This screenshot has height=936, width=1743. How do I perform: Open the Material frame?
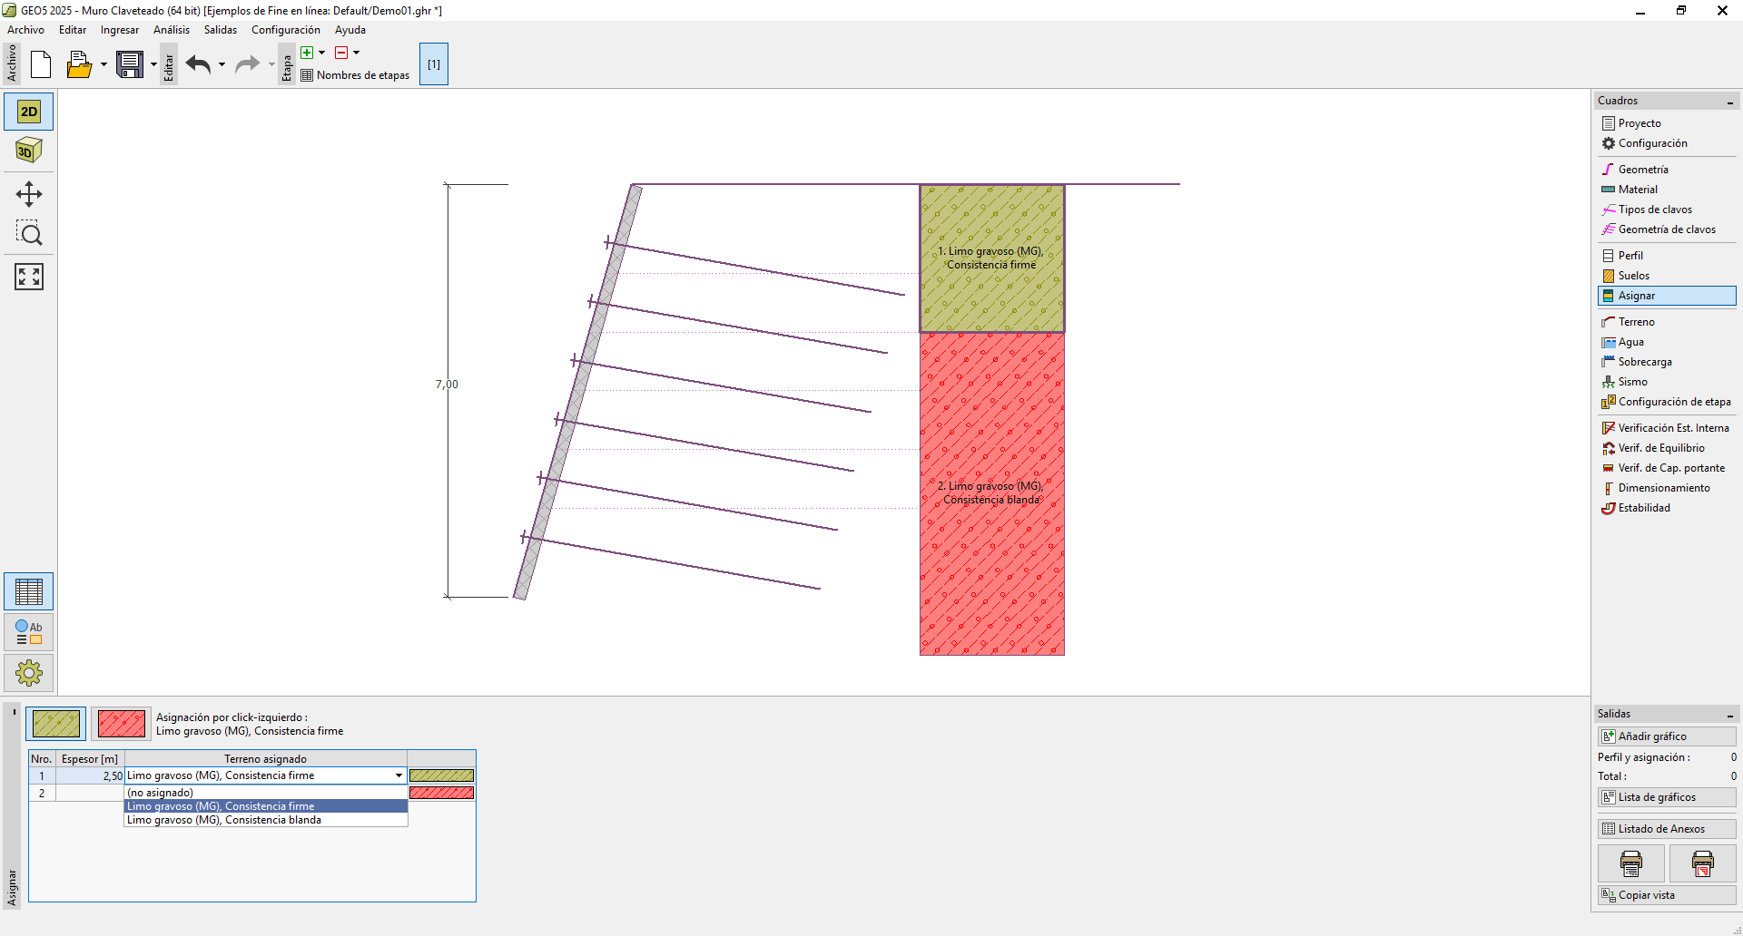pos(1667,190)
